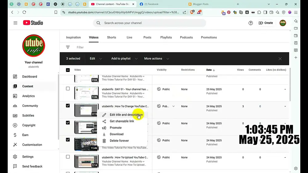308x173 pixels.
Task: Open the DAY 01 video thumbnail
Action: pyautogui.click(x=87, y=93)
